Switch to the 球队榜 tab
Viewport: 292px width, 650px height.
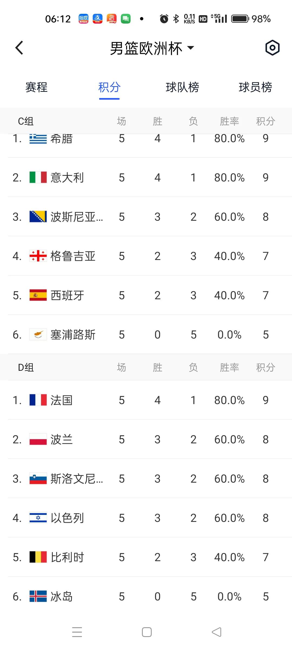tap(182, 87)
